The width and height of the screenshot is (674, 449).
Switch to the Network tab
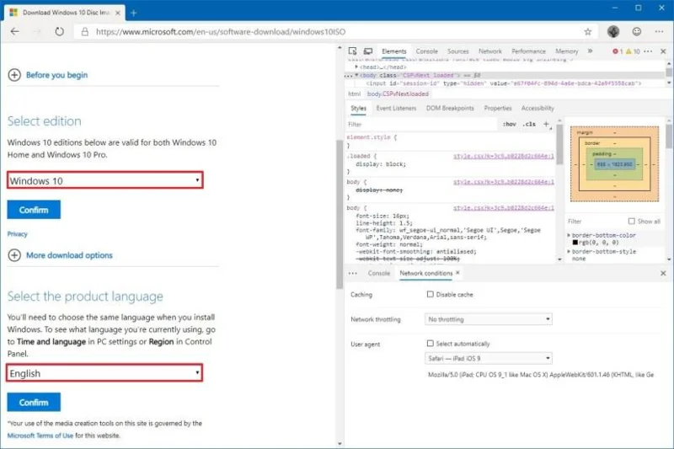pyautogui.click(x=490, y=51)
